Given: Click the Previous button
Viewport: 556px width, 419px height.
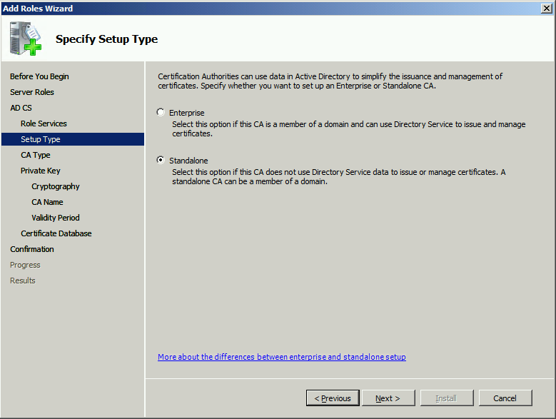Looking at the screenshot, I should [x=333, y=398].
